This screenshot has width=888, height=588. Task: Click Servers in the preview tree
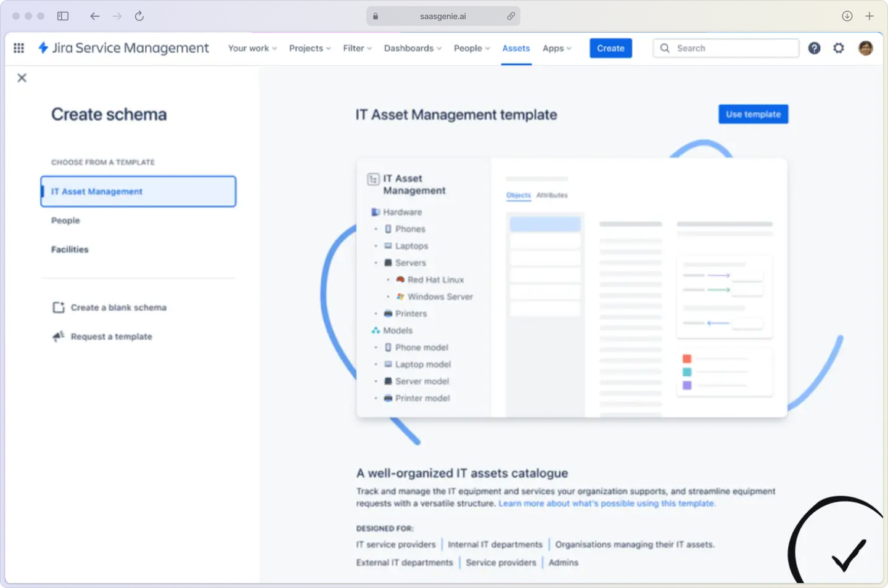click(411, 263)
